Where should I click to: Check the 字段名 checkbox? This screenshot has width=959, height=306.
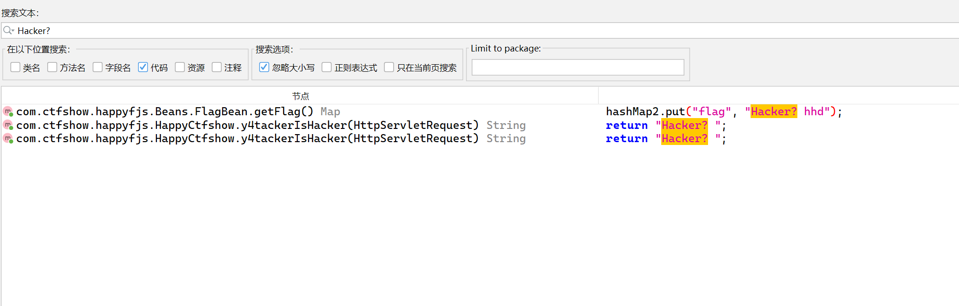pyautogui.click(x=98, y=68)
